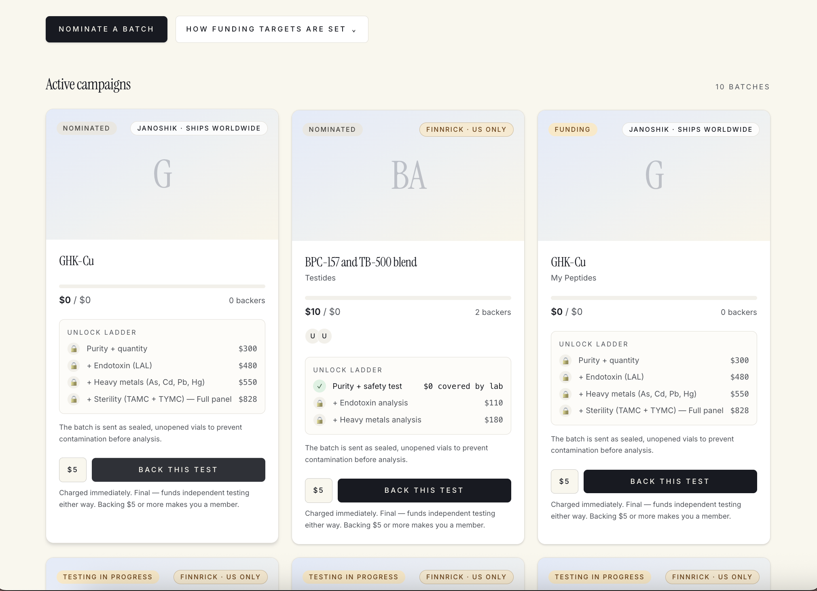The width and height of the screenshot is (817, 591).
Task: Click lock icon beside Heavy metals (As, Cd, Pb, Hg) in first card
Action: [x=74, y=382]
